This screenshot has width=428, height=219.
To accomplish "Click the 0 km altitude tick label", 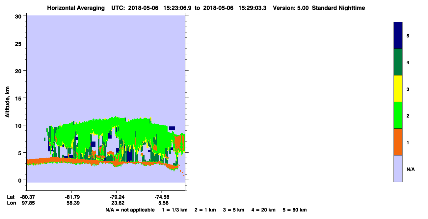I will click(20, 180).
